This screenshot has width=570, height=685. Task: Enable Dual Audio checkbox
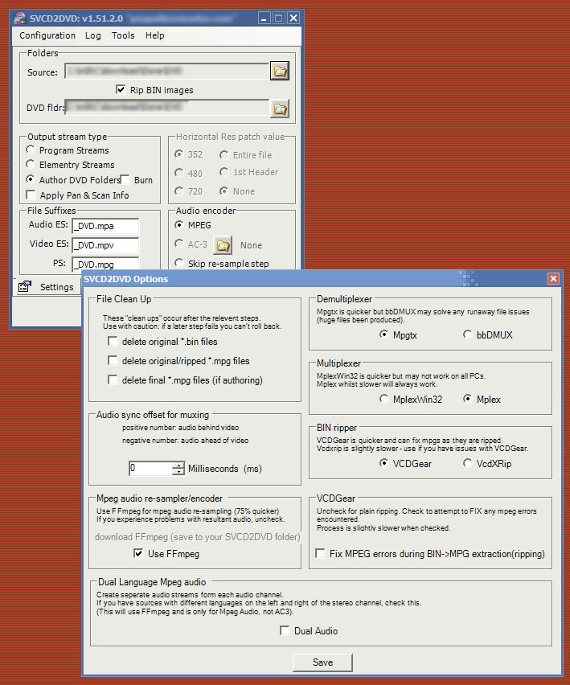click(285, 630)
